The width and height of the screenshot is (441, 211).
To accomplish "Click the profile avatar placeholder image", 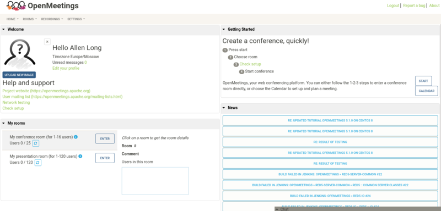I will [x=20, y=54].
